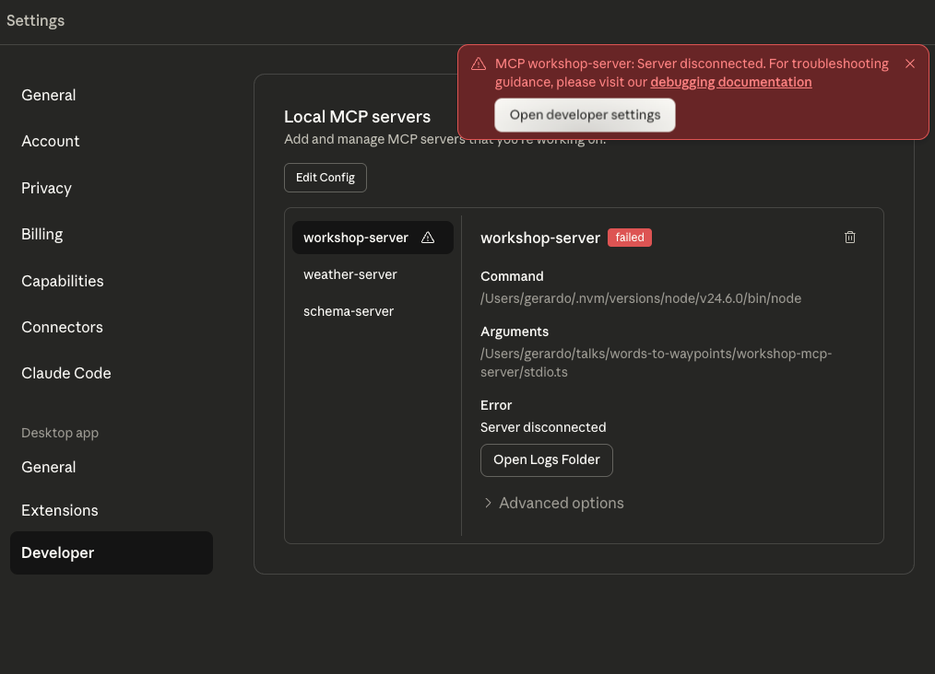The image size is (935, 674).
Task: Go to Account settings
Action: tap(51, 141)
